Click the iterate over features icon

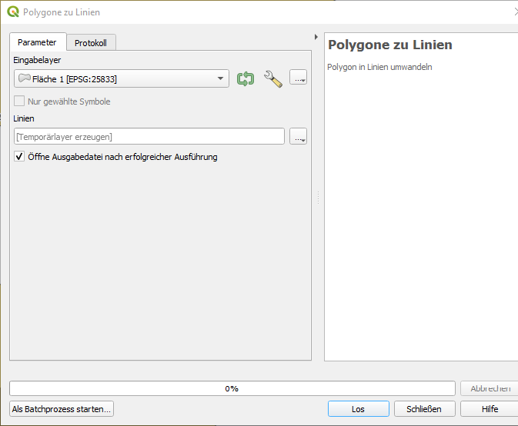(x=246, y=78)
